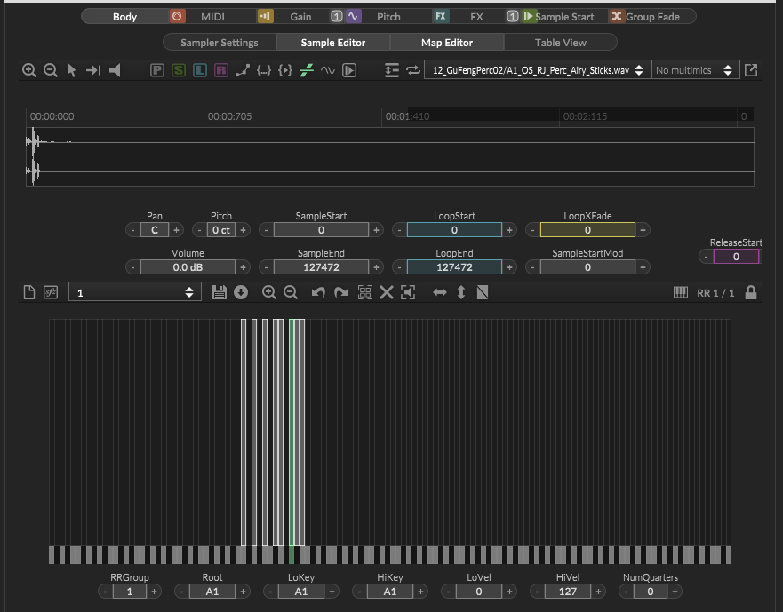Select the green highlighted A1 sample zone
783x612 pixels.
[x=292, y=433]
